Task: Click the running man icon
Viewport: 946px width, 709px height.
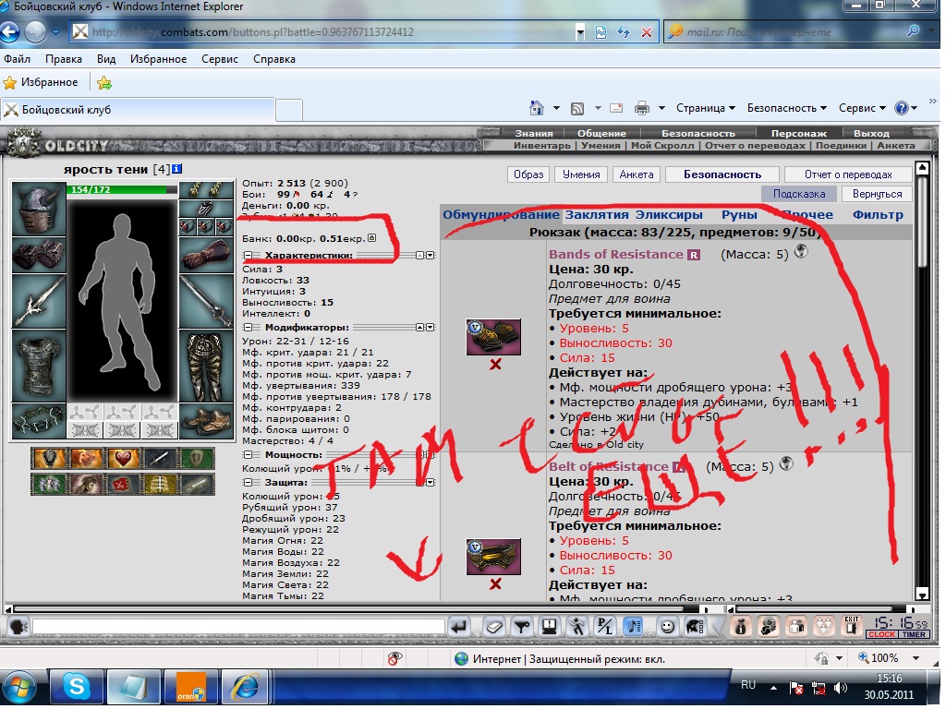Action: pos(577,628)
